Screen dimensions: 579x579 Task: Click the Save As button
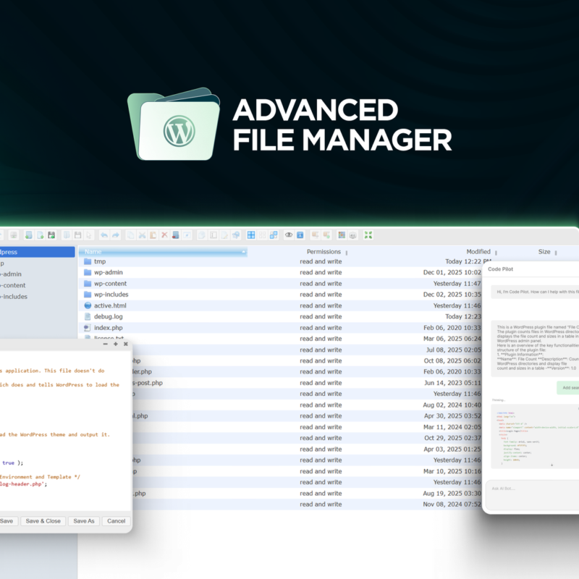coord(84,521)
